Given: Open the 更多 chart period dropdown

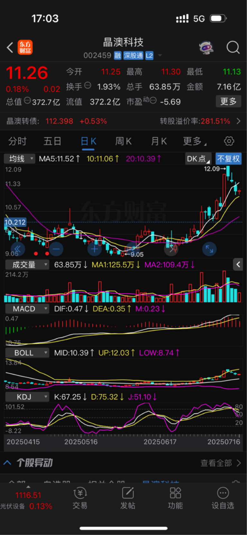Looking at the screenshot, I should 195,141.
